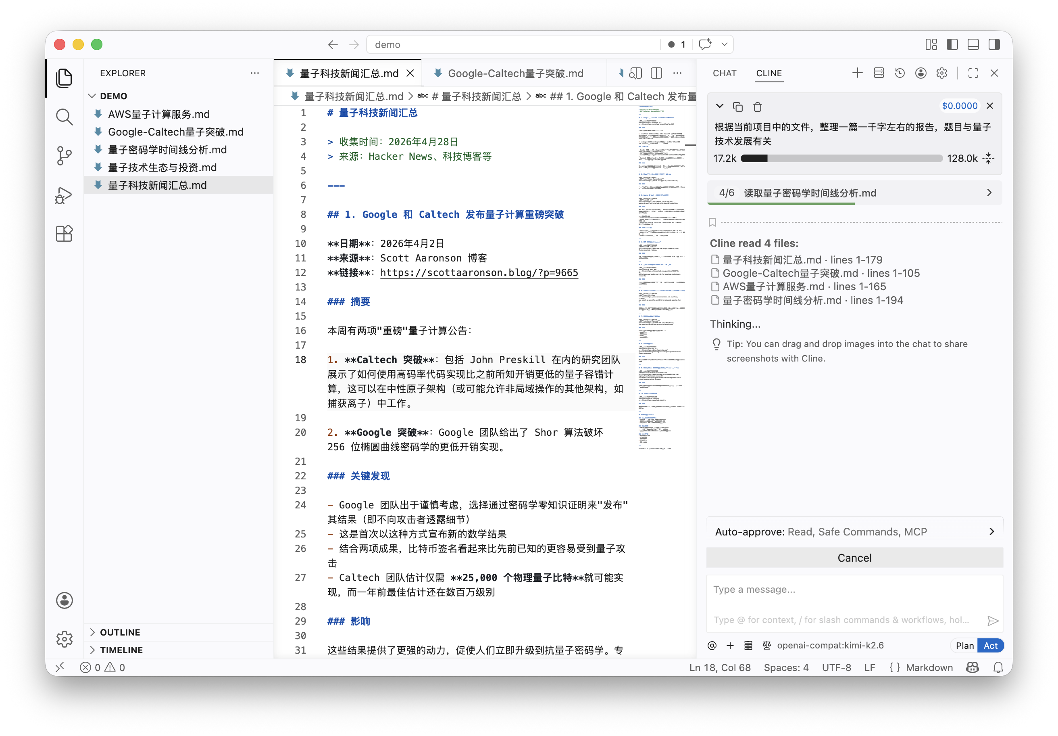Open the Manage gear in the activity bar

click(64, 639)
